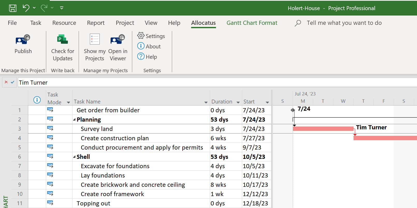Click the Indicators info column header

pos(37,100)
